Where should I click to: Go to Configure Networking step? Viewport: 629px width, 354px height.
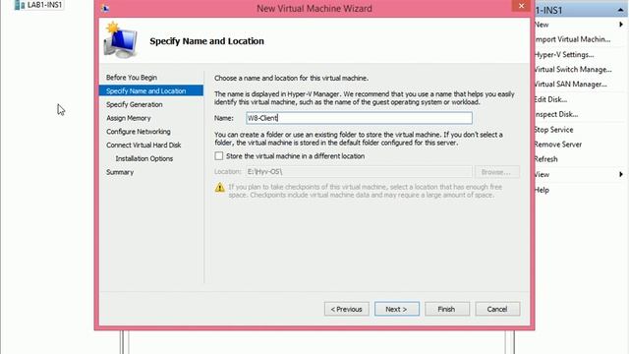click(x=139, y=132)
